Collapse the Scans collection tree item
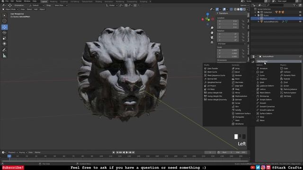Screen dimensions: 303x170 pyautogui.click(x=255, y=15)
